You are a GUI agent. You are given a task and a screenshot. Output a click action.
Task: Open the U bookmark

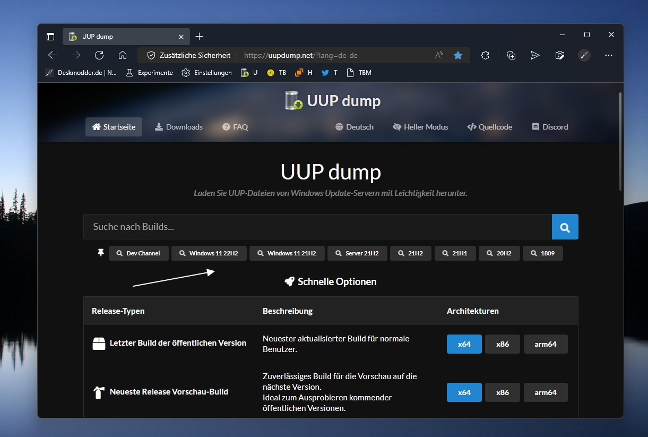pyautogui.click(x=249, y=73)
